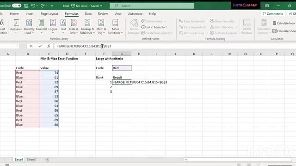296x166 pixels.
Task: Add a new sheet with plus icon
Action: pyautogui.click(x=47, y=160)
